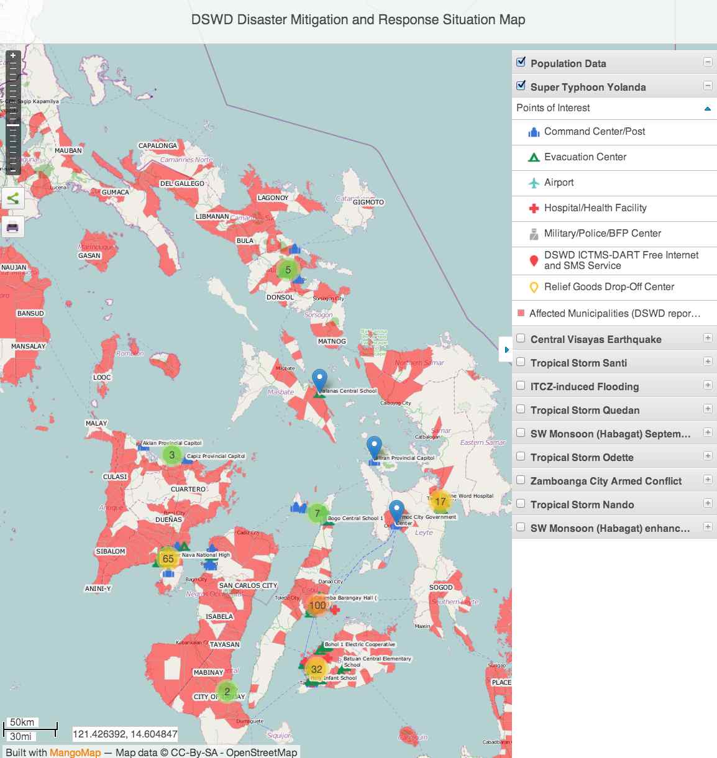
Task: Select Military/Police/BFP Center legend item
Action: pos(602,234)
